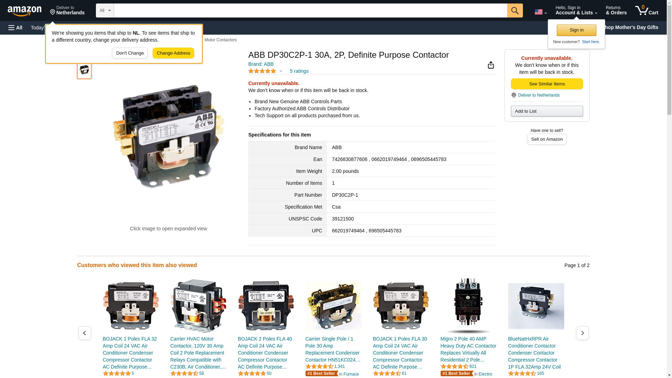Open the All search category dropdown
Viewport: 672px width, 378px height.
[x=105, y=10]
